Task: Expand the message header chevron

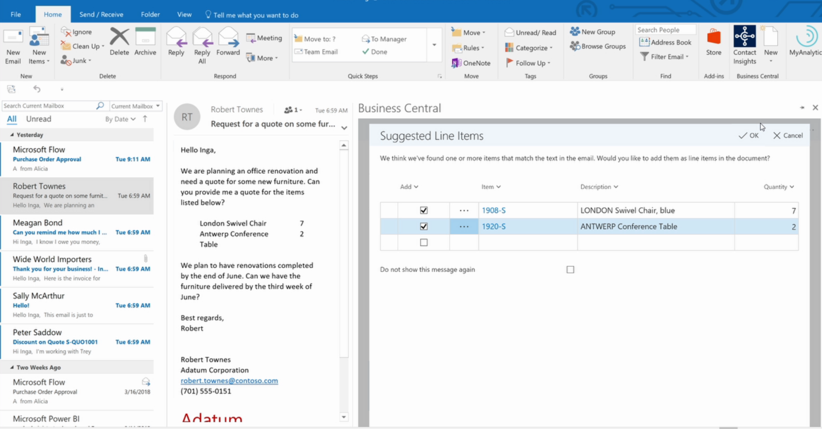Action: [344, 128]
